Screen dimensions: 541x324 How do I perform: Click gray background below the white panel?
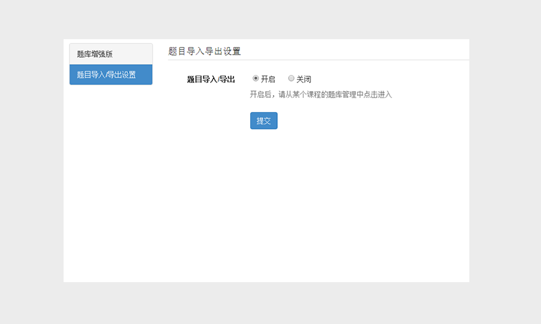coord(270,304)
